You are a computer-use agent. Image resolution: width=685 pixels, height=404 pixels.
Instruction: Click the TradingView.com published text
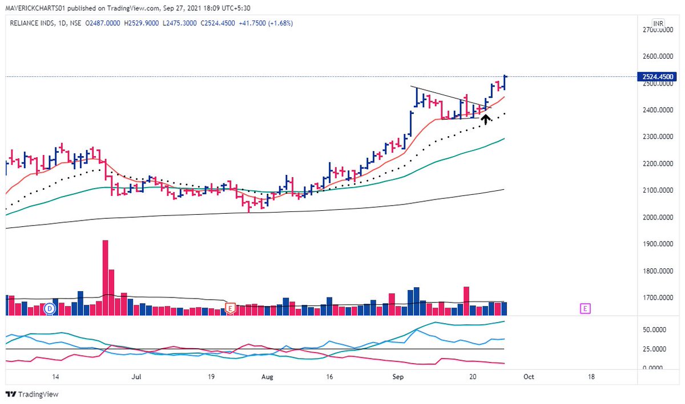click(134, 9)
